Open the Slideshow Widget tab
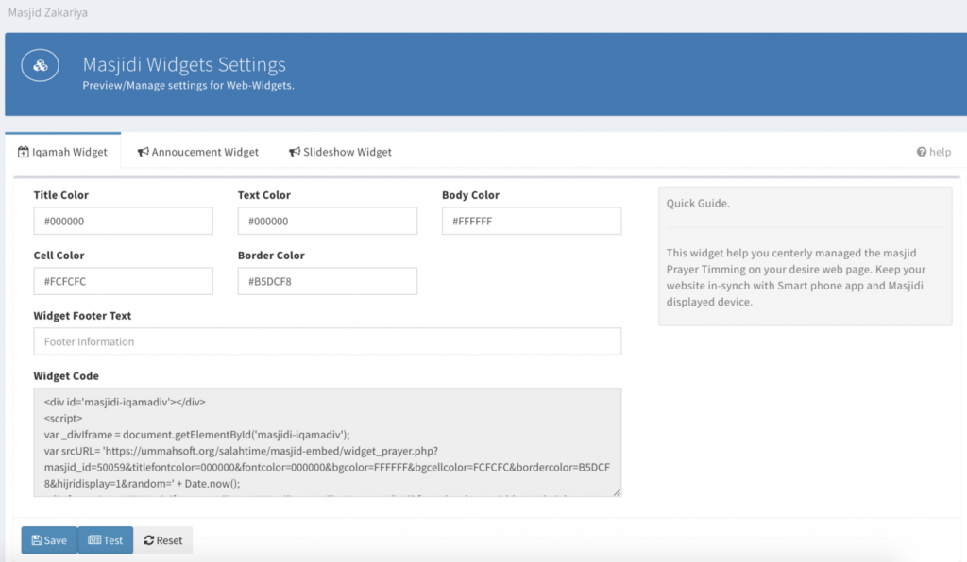This screenshot has height=562, width=967. tap(340, 152)
